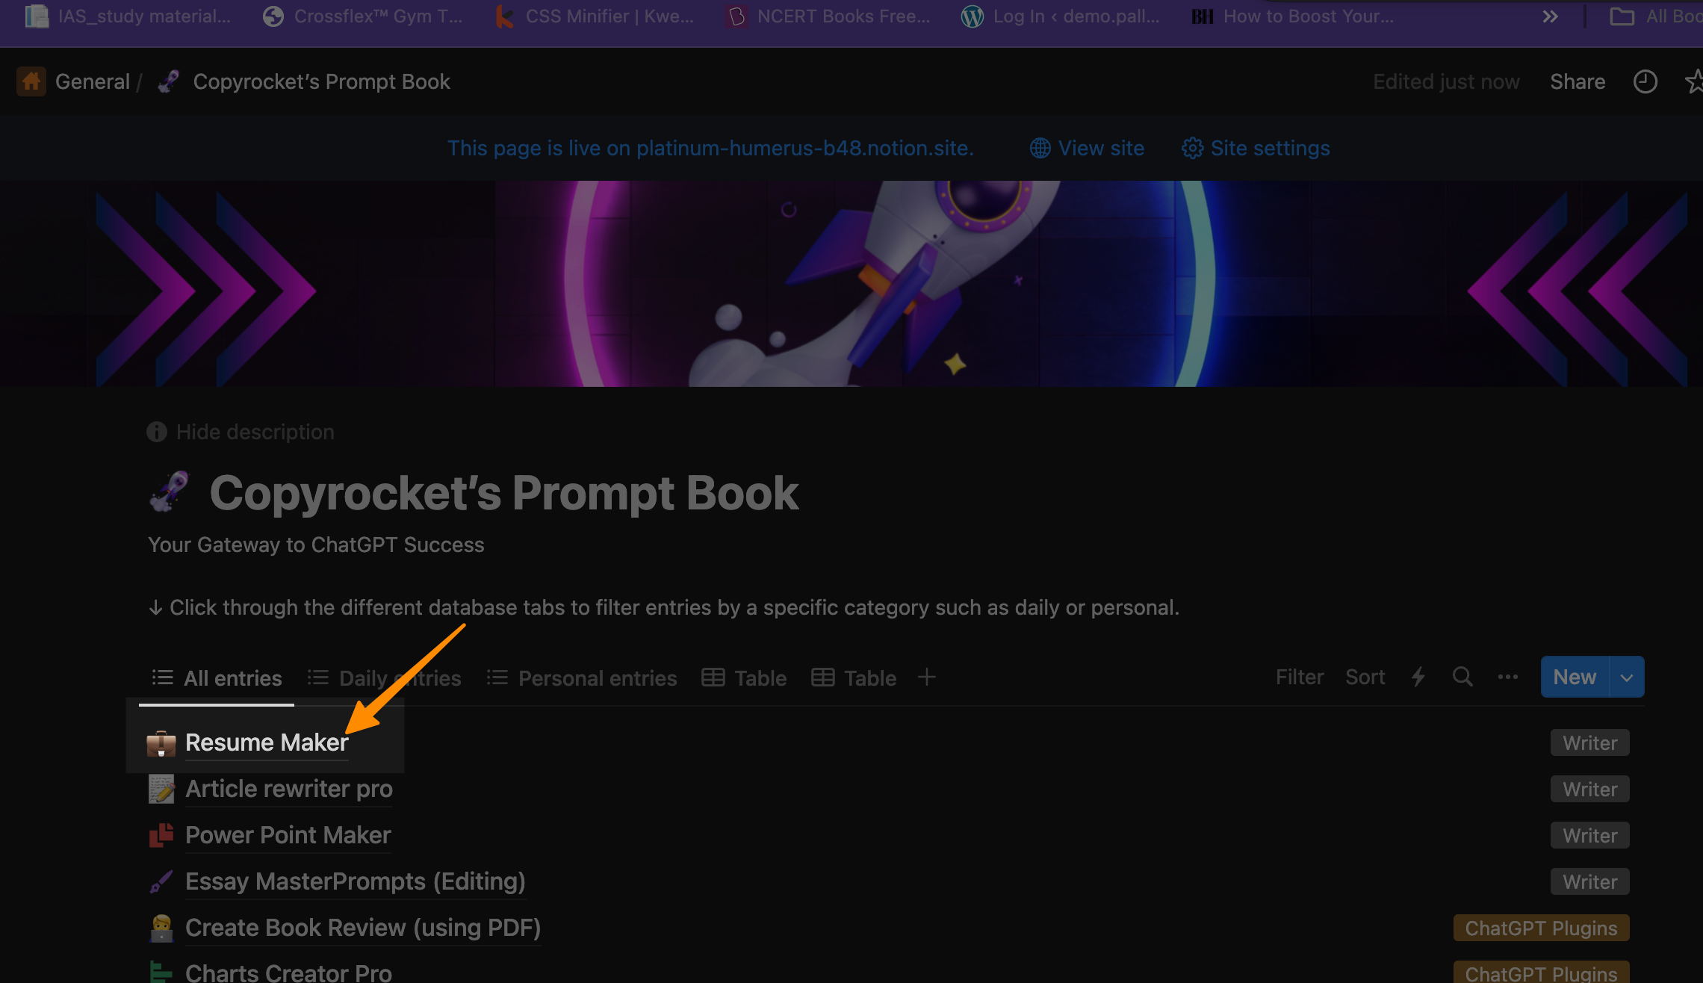Image resolution: width=1703 pixels, height=983 pixels.
Task: Click the Resume Maker briefcase icon
Action: (161, 743)
